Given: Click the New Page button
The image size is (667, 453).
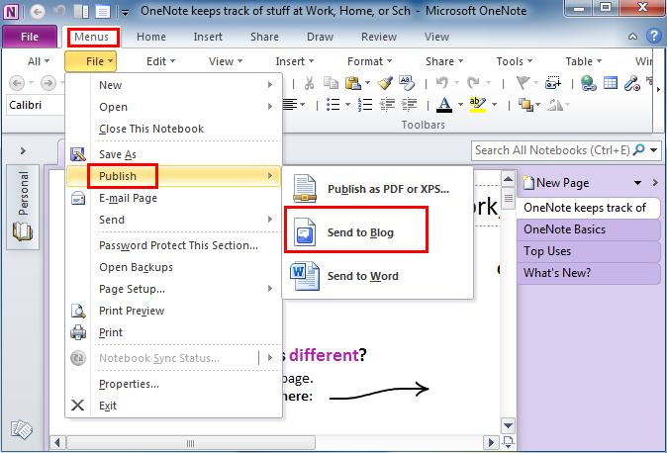Looking at the screenshot, I should [x=556, y=183].
